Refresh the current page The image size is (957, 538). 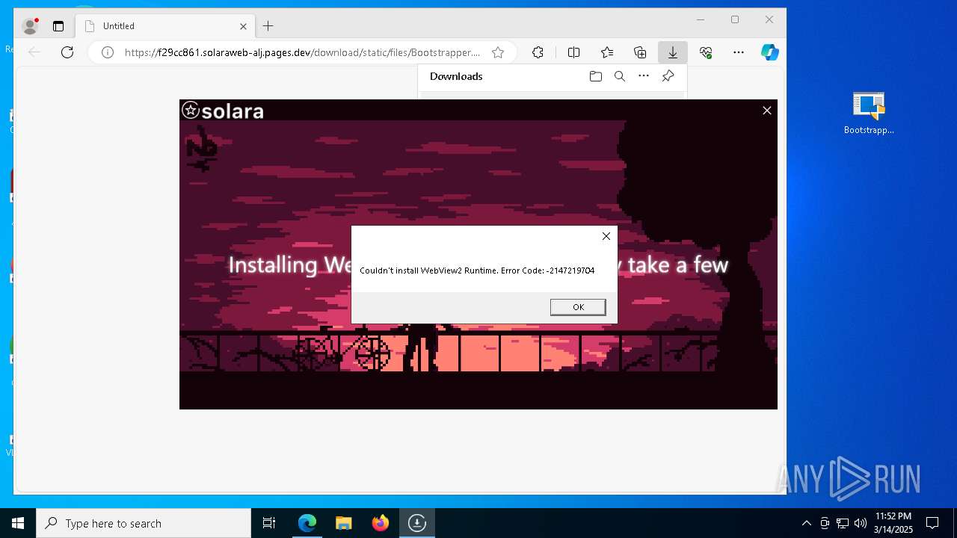pyautogui.click(x=67, y=52)
